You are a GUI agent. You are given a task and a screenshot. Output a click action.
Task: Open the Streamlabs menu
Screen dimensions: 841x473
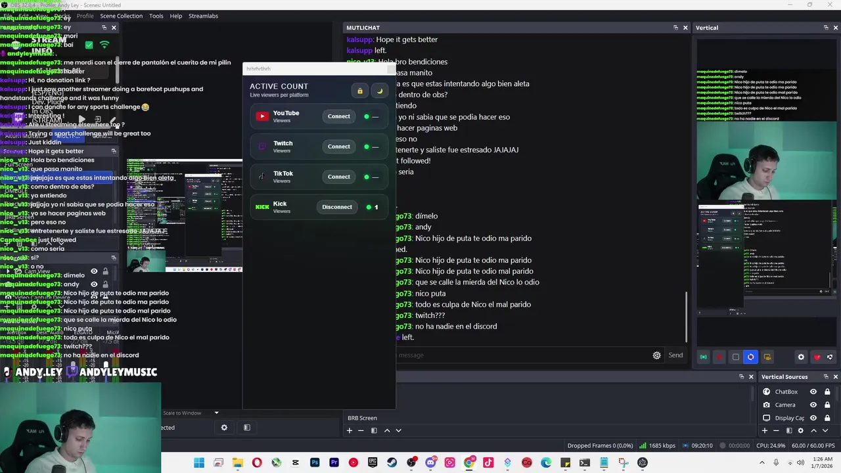pyautogui.click(x=203, y=16)
